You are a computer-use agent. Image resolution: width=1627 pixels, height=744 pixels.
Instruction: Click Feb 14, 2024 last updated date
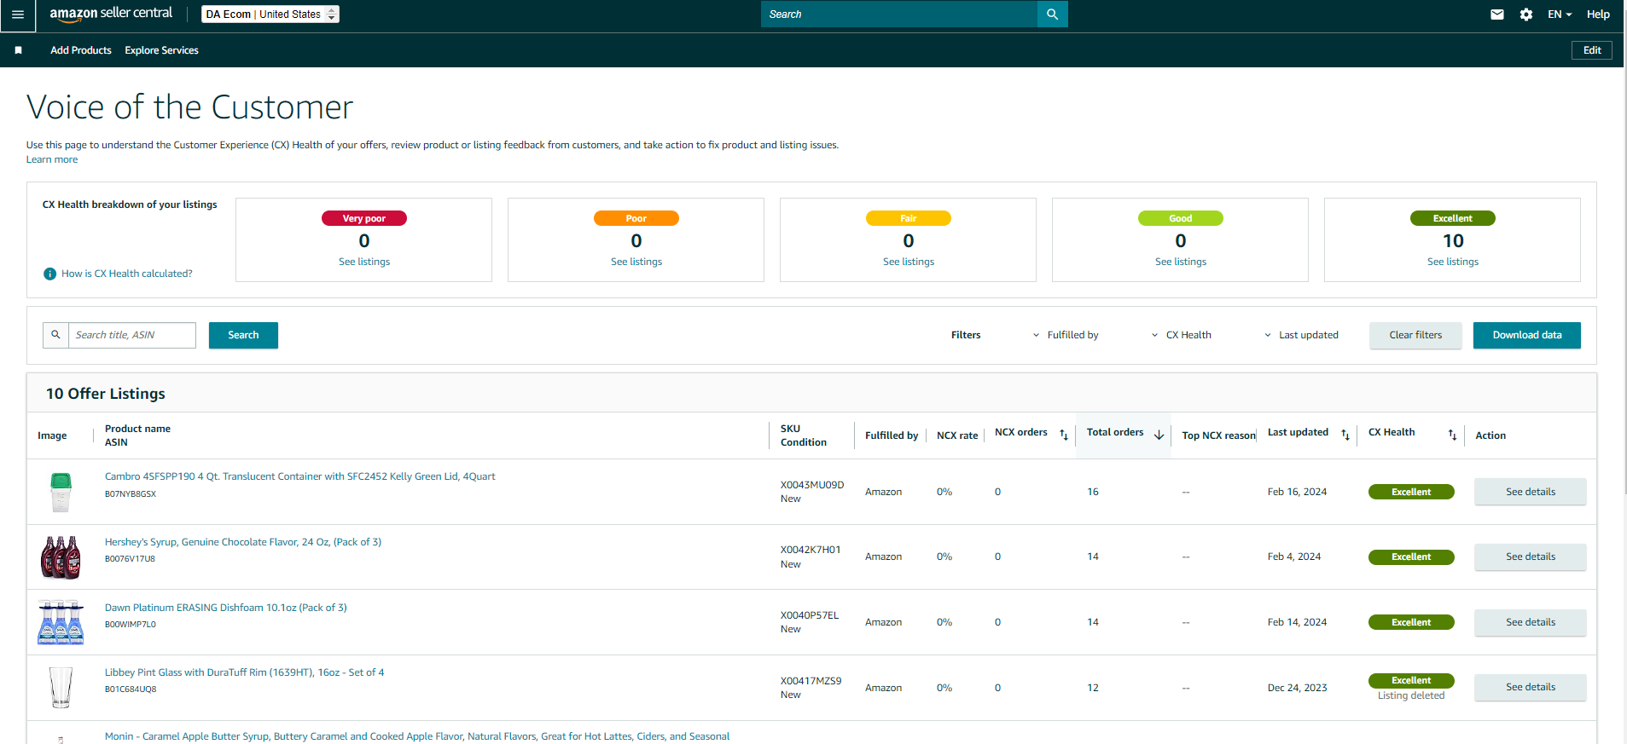(x=1297, y=622)
